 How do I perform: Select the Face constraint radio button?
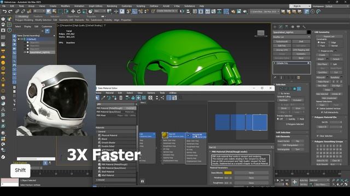[x=318, y=46]
